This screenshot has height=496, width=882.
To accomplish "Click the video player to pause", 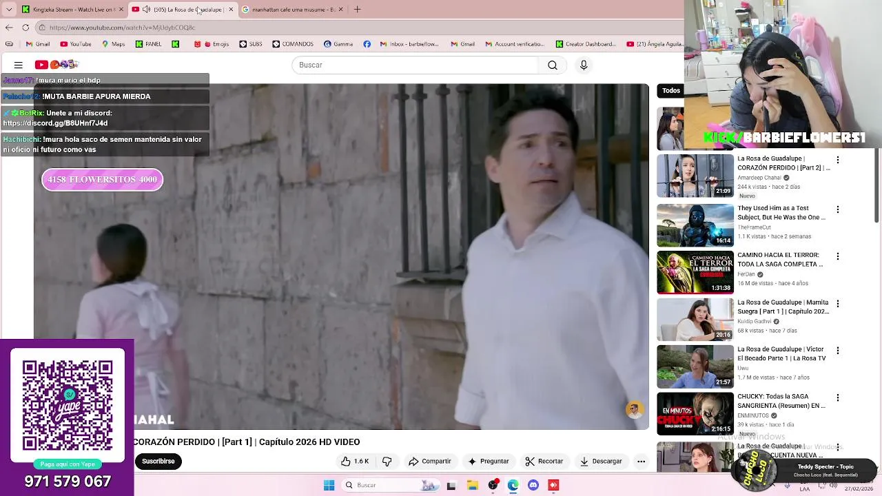I will click(341, 257).
